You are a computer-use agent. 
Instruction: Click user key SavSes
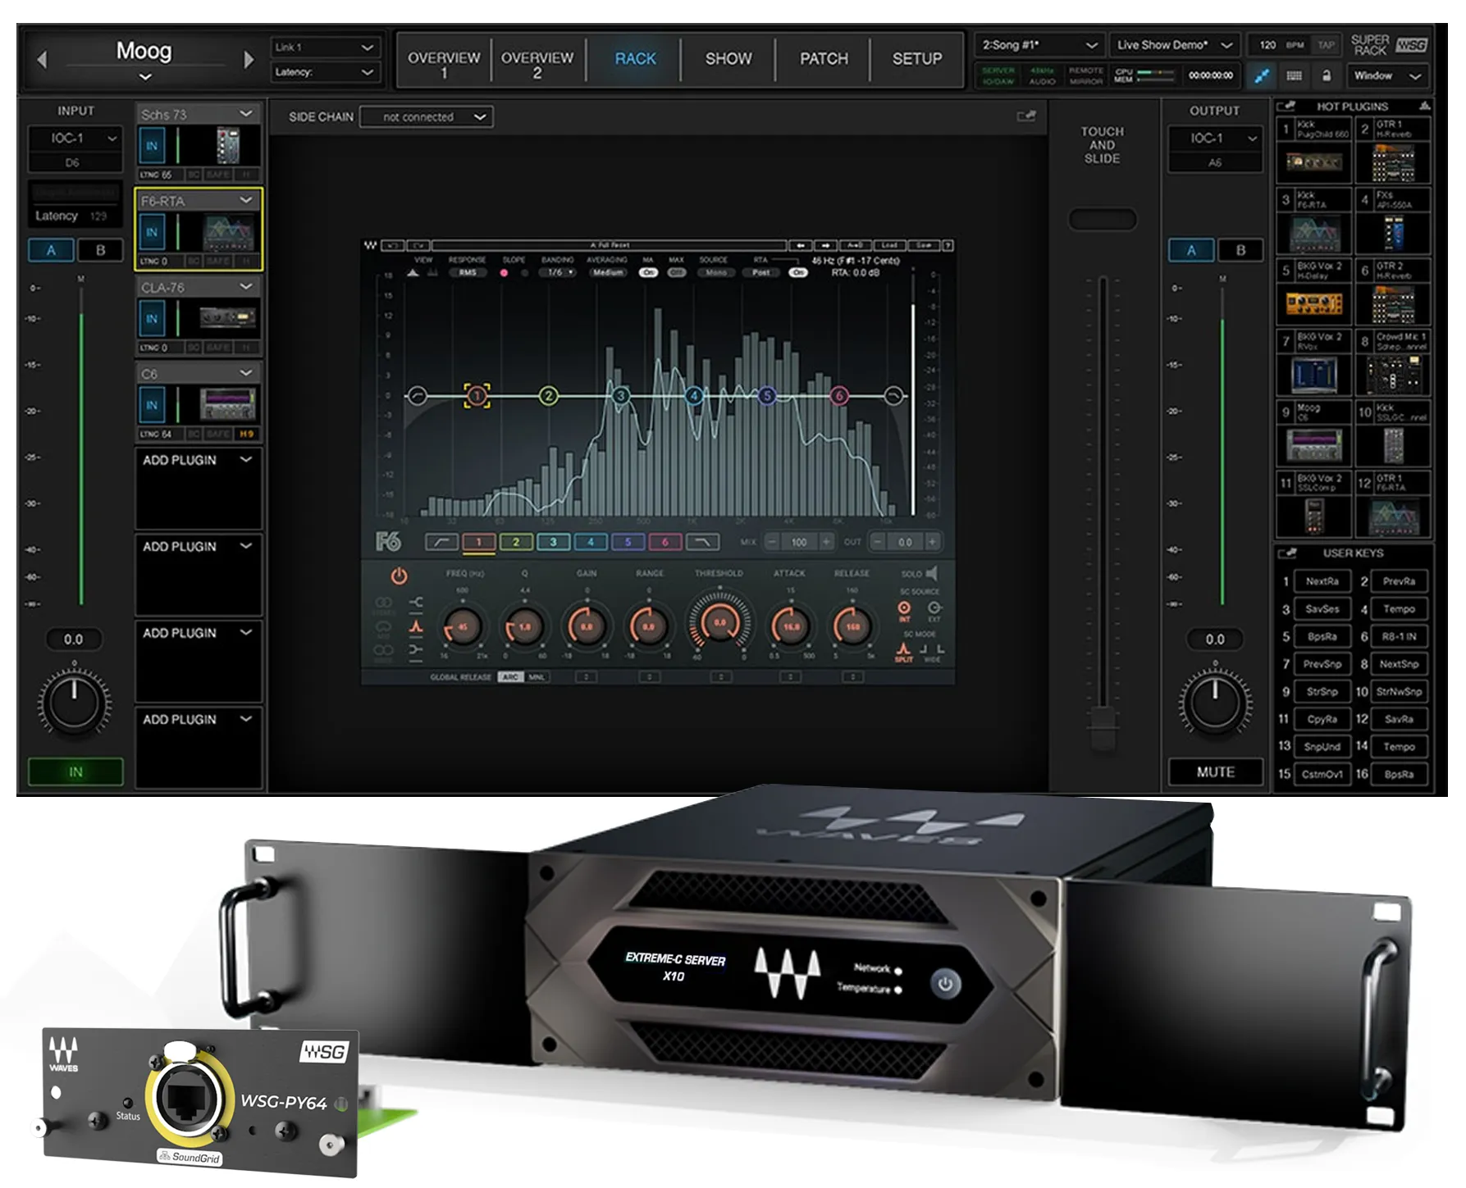tap(1322, 609)
